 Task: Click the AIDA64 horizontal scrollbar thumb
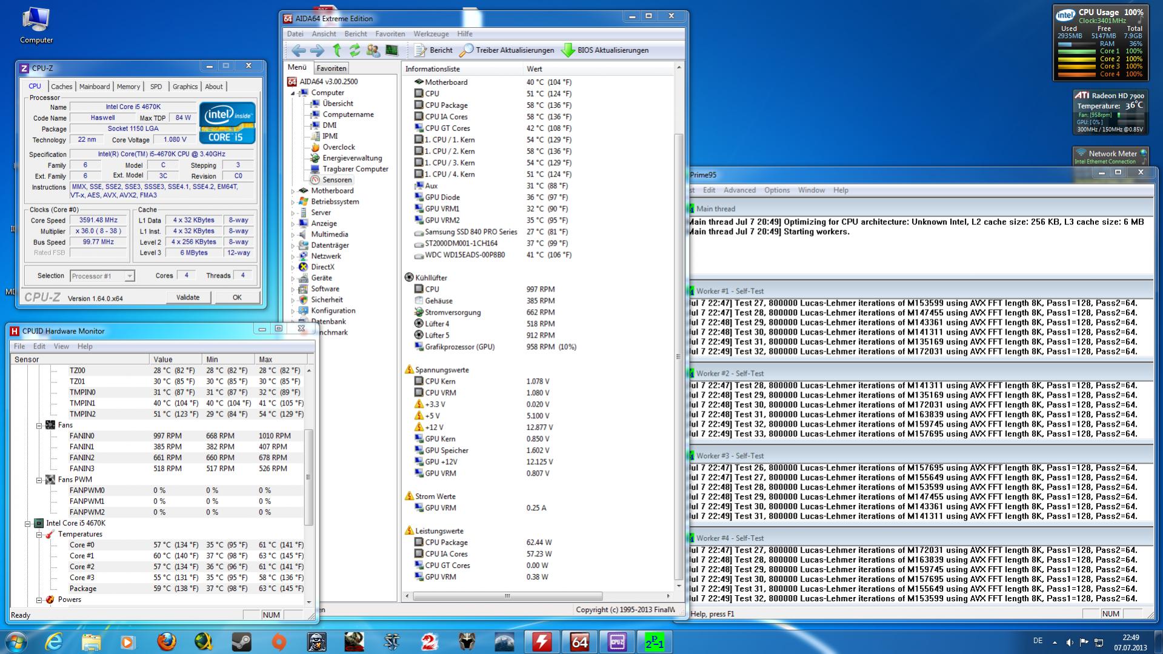pos(508,596)
